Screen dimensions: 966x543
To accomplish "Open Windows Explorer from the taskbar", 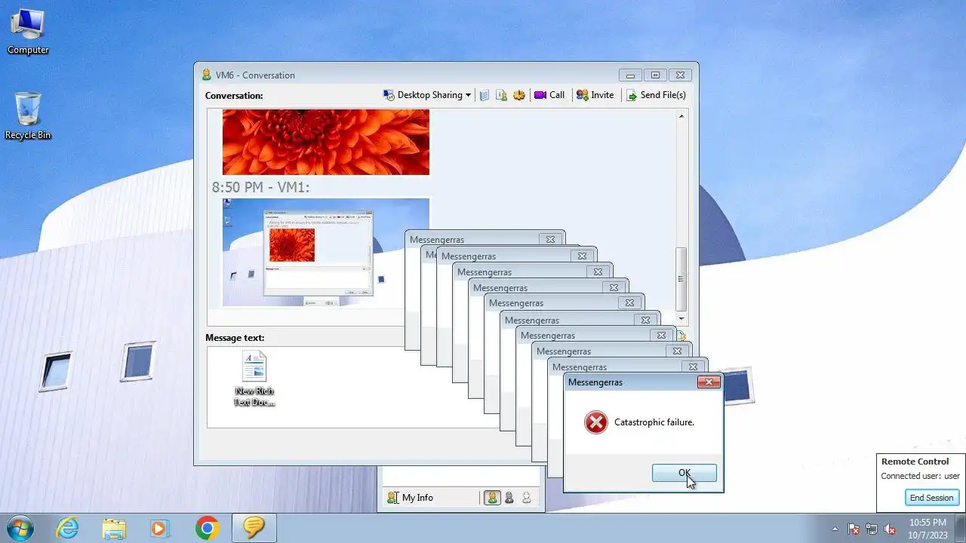I will click(114, 528).
